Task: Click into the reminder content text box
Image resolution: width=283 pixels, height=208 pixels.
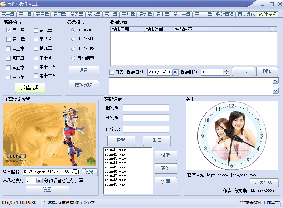Action: (191, 86)
